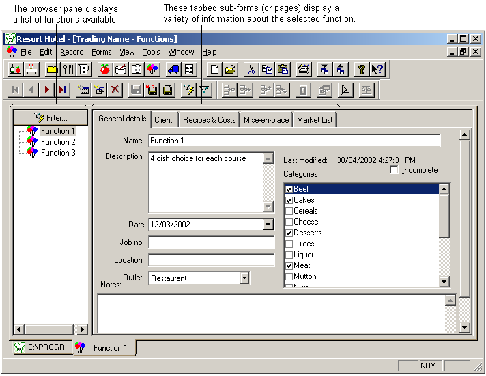
Task: Click the printer icon
Action: point(304,69)
